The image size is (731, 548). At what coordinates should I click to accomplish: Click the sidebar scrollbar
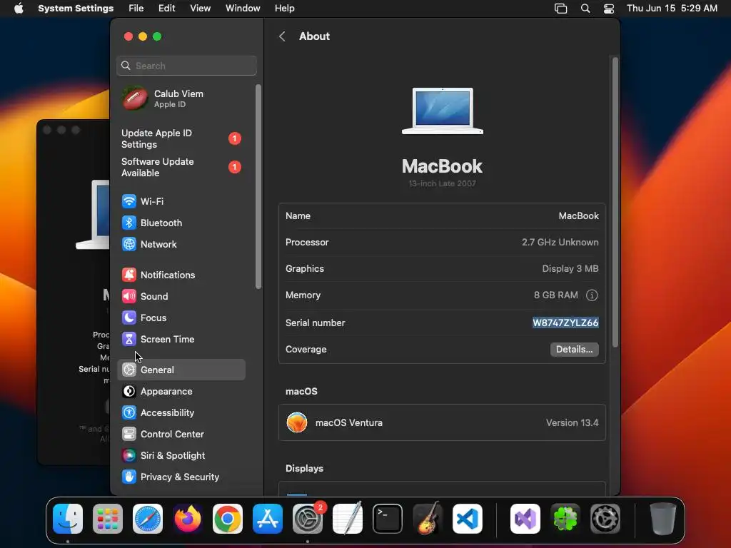click(258, 186)
